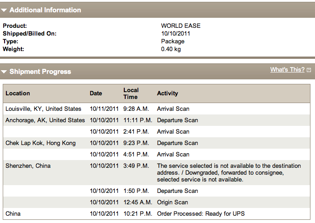Click the Chek Lap Kok, Hong Kong location

[x=41, y=143]
